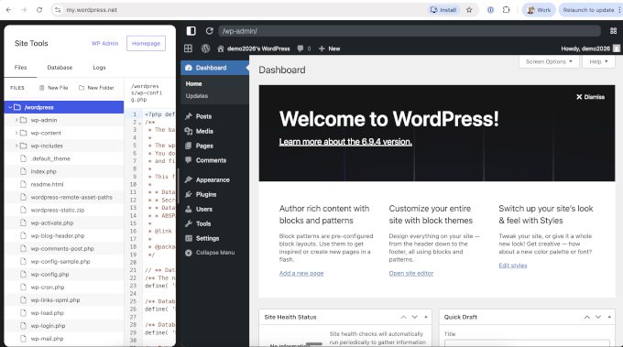Screen dimensions: 623x347
Task: Open the Media library menu
Action: point(215,131)
